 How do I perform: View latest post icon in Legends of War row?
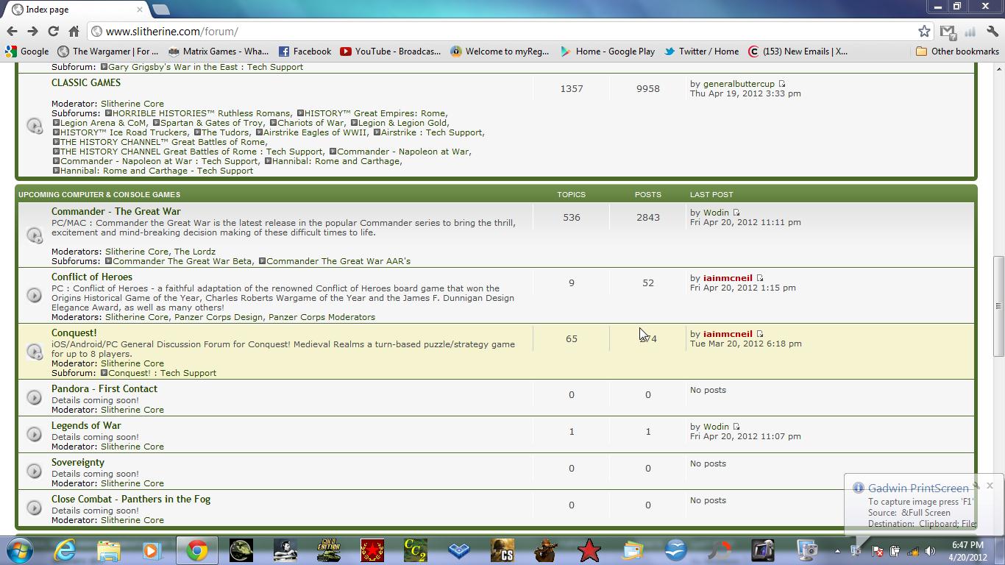(x=736, y=427)
